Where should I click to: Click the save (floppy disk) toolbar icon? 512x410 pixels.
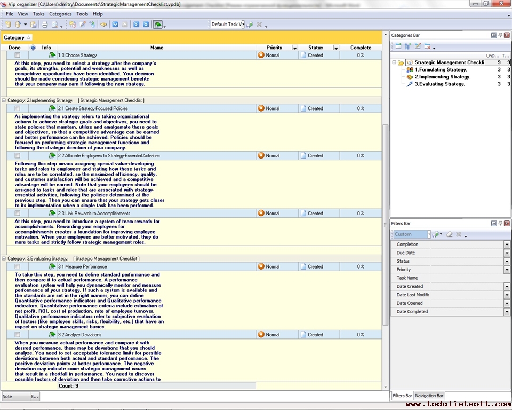coord(34,25)
